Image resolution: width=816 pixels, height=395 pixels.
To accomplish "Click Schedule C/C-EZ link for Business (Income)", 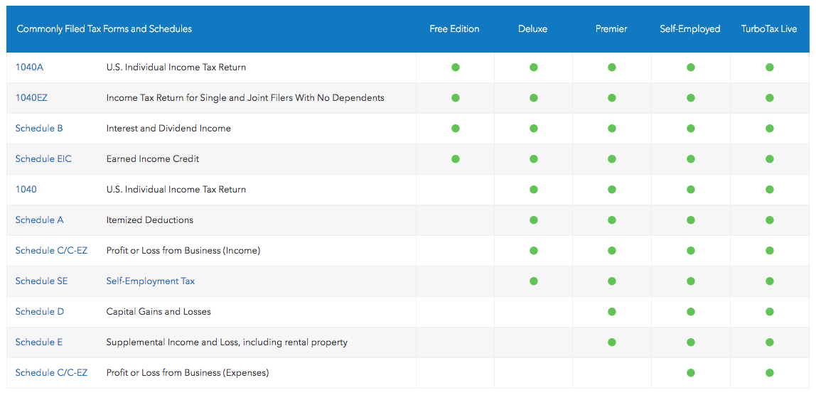I will [x=51, y=251].
